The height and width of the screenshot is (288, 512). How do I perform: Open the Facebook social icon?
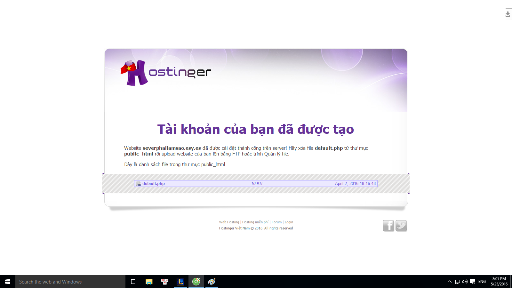(x=388, y=226)
